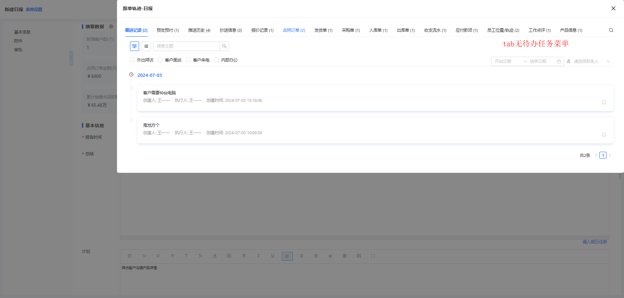Image resolution: width=624 pixels, height=298 pixels.
Task: Switch to 抄送信息 (3) tab
Action: click(231, 30)
